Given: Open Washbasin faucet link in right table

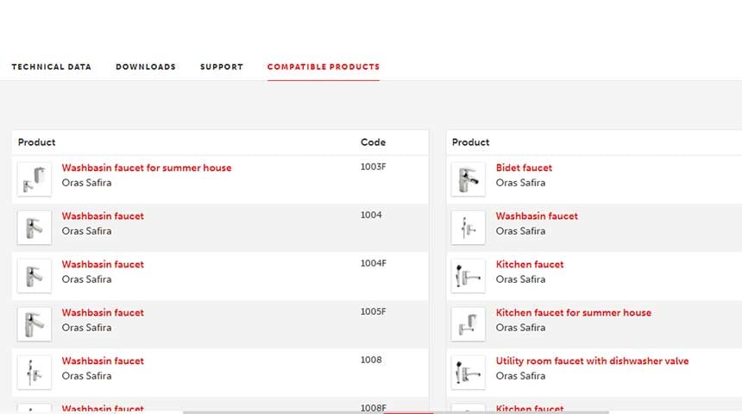Looking at the screenshot, I should 537,216.
